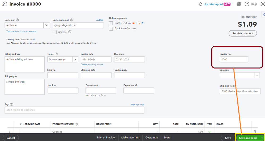This screenshot has height=141, width=265.
Task: Click the $1.09 balance due amount
Action: (247, 25)
